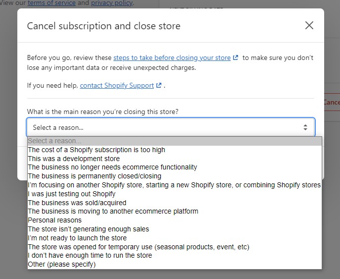Image resolution: width=340 pixels, height=279 pixels.
Task: Open the terms of service link
Action: point(51,3)
